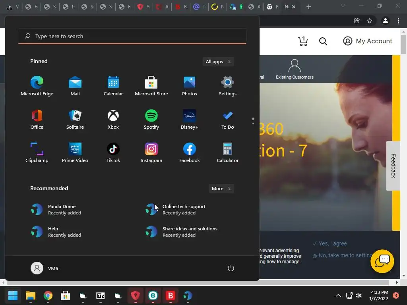Open volume control in system tray
Screen dimensions: 407x305
359,295
